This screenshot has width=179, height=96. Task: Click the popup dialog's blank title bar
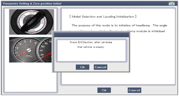92,35
